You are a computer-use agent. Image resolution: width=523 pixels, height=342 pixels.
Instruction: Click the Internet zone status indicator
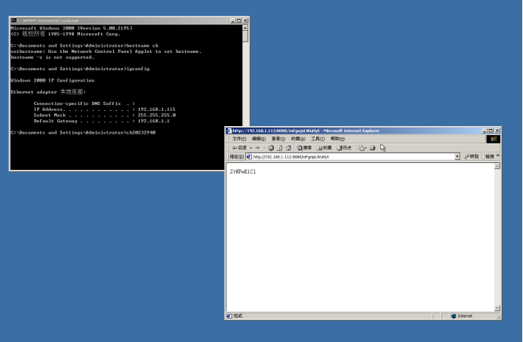[x=462, y=316]
